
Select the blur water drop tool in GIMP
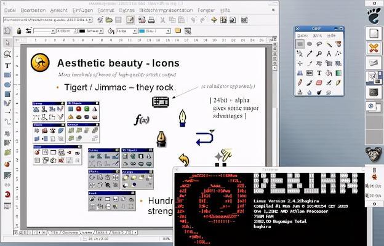[x=310, y=92]
